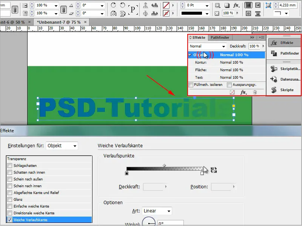Choose the wrap around object shape icon

[x=248, y=14]
